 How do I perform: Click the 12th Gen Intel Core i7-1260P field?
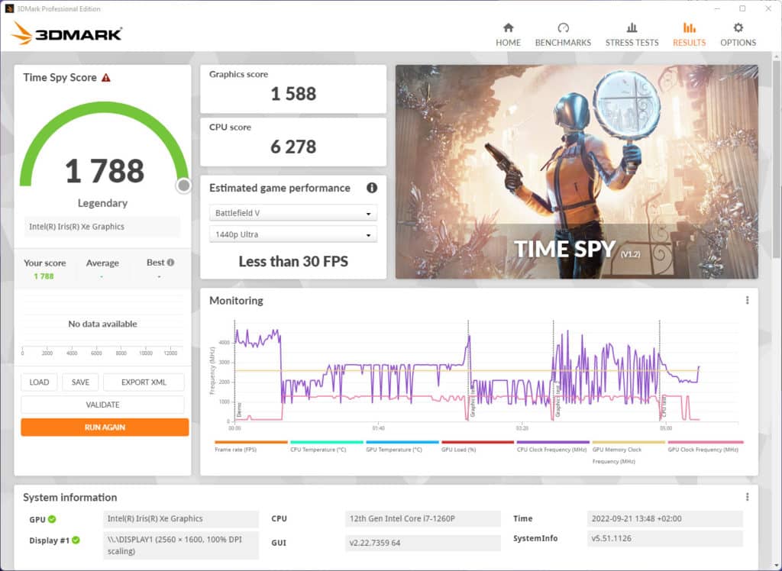422,518
